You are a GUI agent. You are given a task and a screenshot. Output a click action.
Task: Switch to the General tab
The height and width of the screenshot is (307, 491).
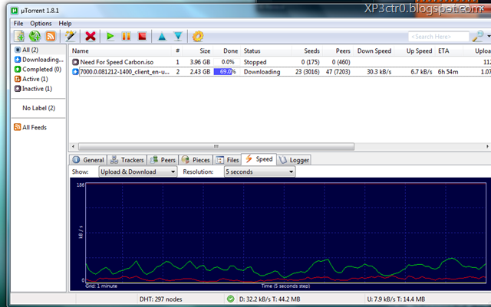pyautogui.click(x=88, y=160)
